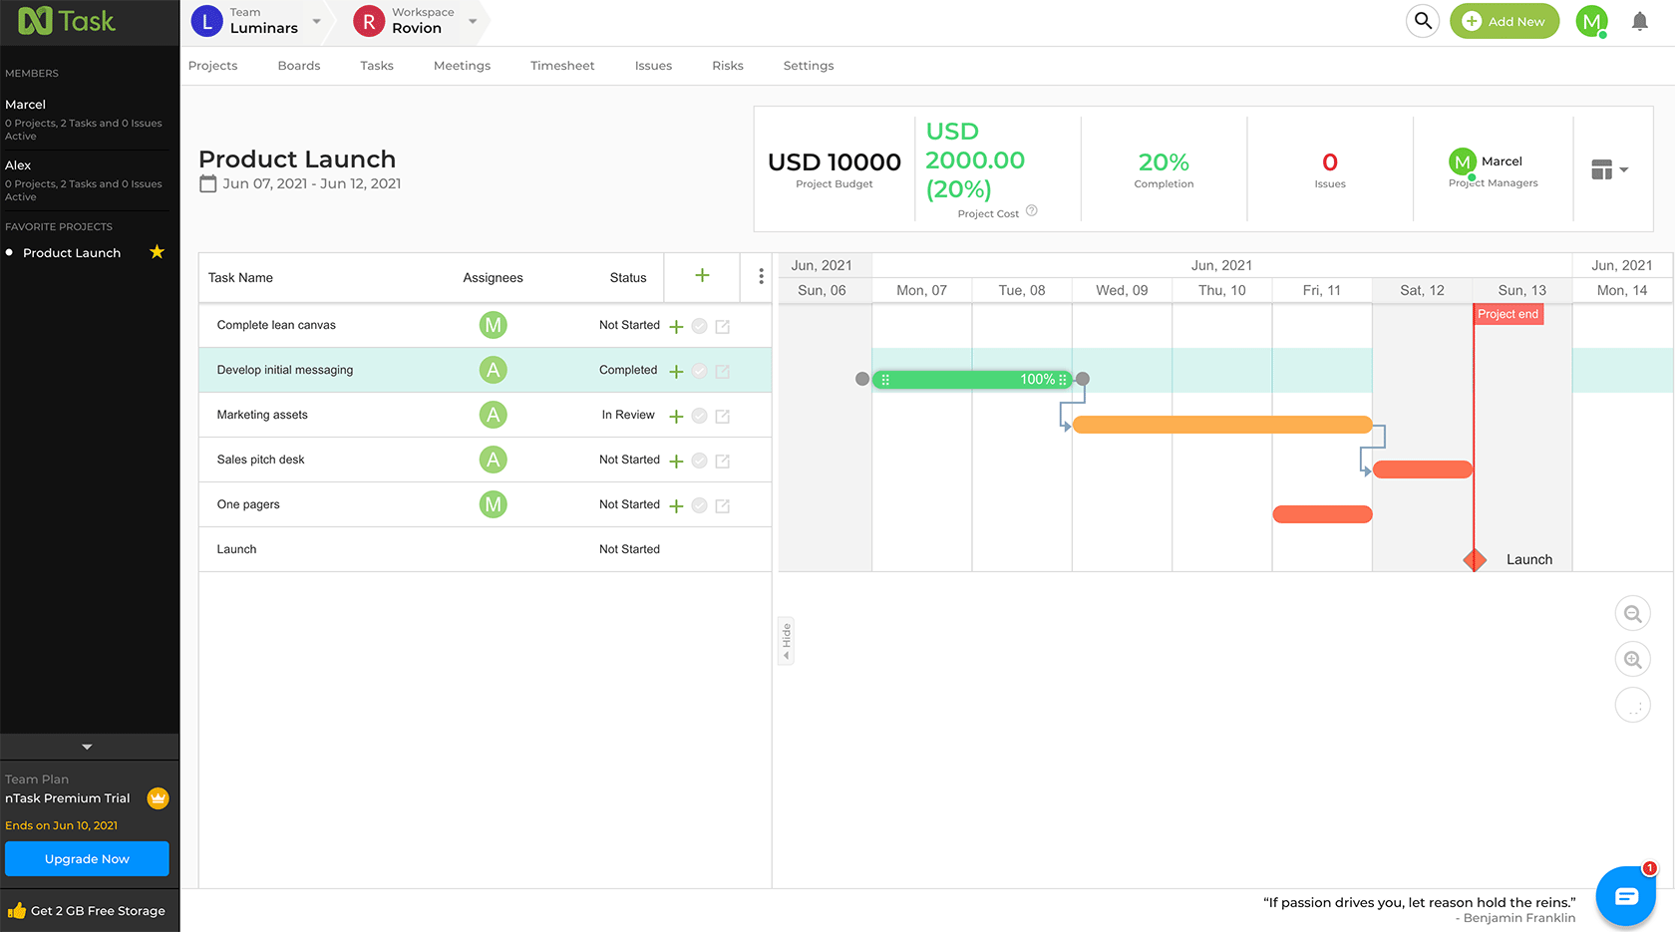The height and width of the screenshot is (932, 1675).
Task: Unfavorite the Product Launch project star
Action: [x=157, y=252]
